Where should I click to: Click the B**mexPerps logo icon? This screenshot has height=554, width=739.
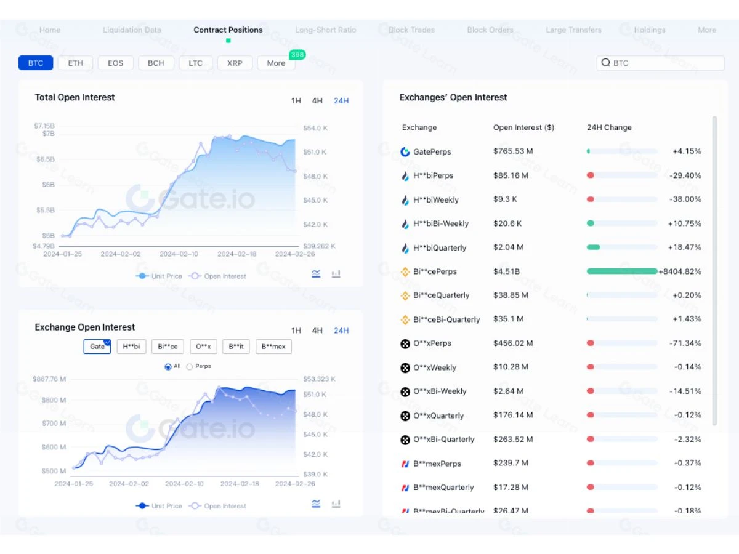[405, 464]
